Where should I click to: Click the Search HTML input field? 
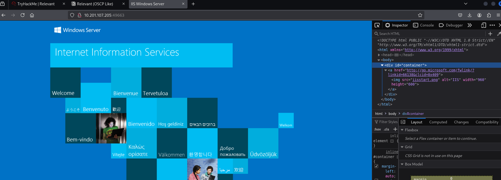tap(430, 34)
